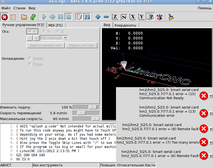
Task: Select Z axis radio button
Action: click(60, 31)
